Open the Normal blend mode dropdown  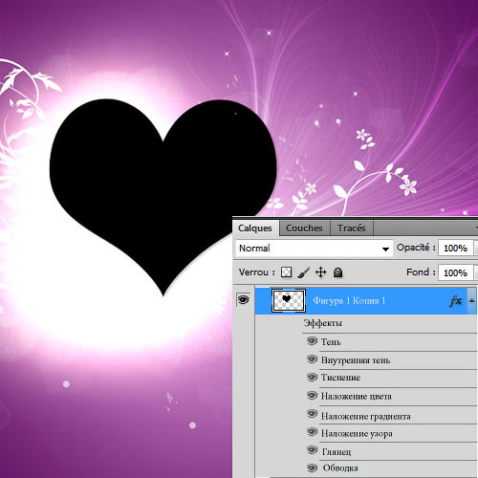315,249
